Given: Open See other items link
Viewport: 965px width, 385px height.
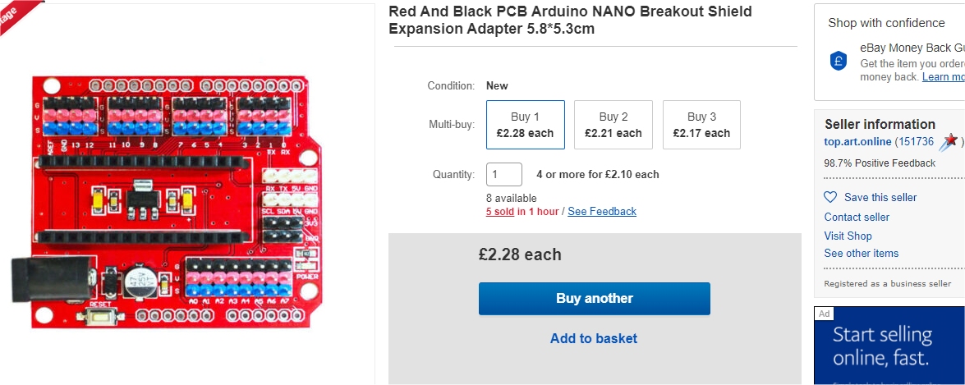Looking at the screenshot, I should [861, 253].
